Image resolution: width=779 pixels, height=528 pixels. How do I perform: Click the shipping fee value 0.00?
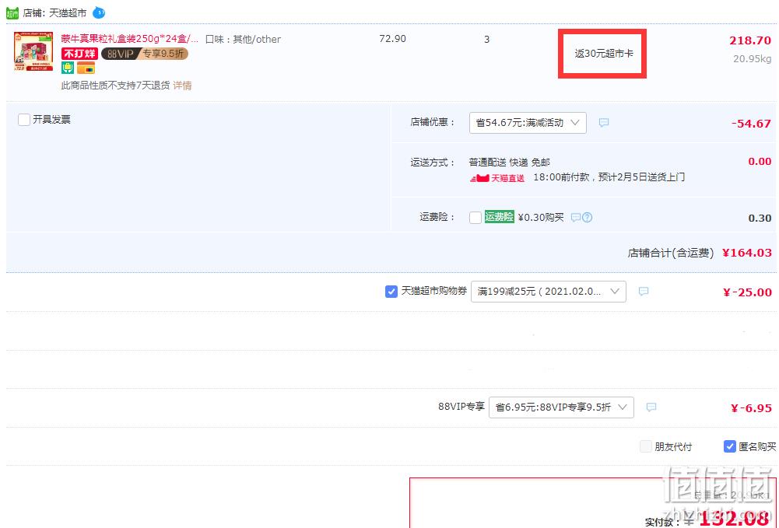[x=760, y=161]
